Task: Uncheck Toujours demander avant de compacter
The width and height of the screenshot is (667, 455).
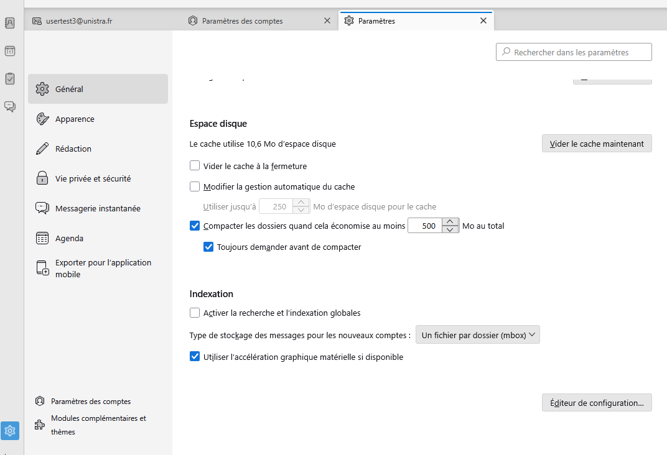Action: (209, 247)
